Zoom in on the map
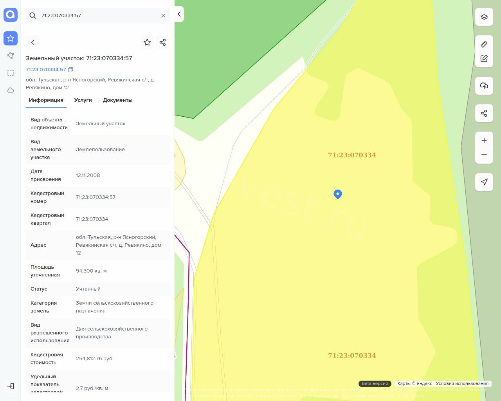Viewport: 501px width, 401px height. click(x=484, y=141)
